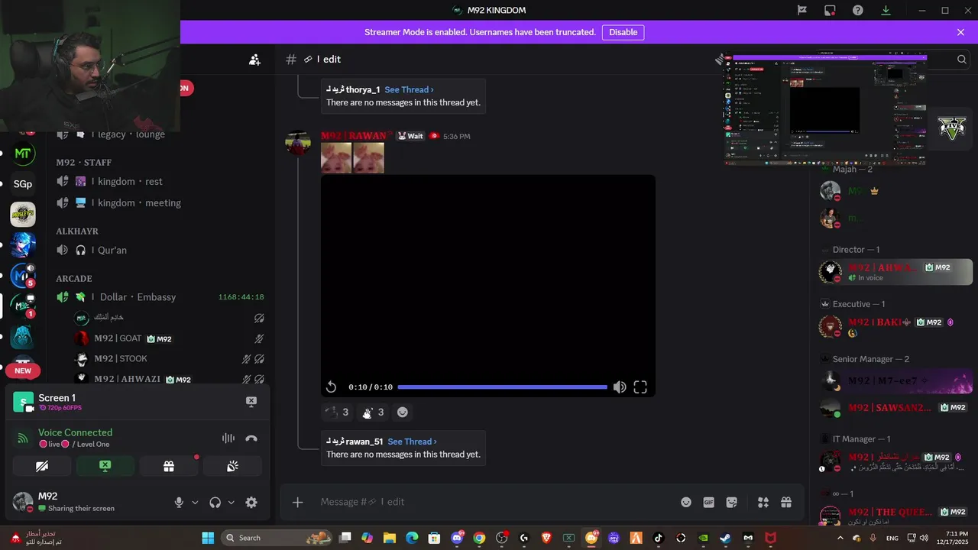The image size is (978, 550).
Task: Expand microphone input options chevron
Action: coord(195,503)
